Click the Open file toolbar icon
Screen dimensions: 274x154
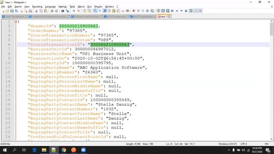point(7,11)
